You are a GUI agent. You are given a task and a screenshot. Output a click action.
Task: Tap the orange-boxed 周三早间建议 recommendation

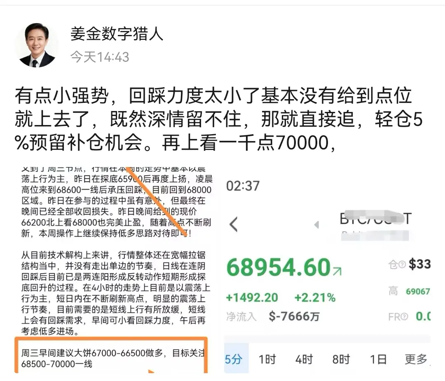click(111, 358)
